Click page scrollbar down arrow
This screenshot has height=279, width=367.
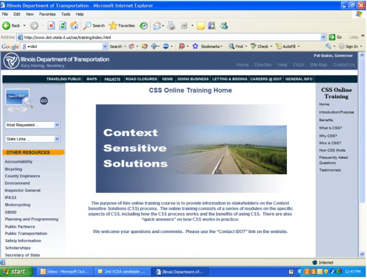362,254
